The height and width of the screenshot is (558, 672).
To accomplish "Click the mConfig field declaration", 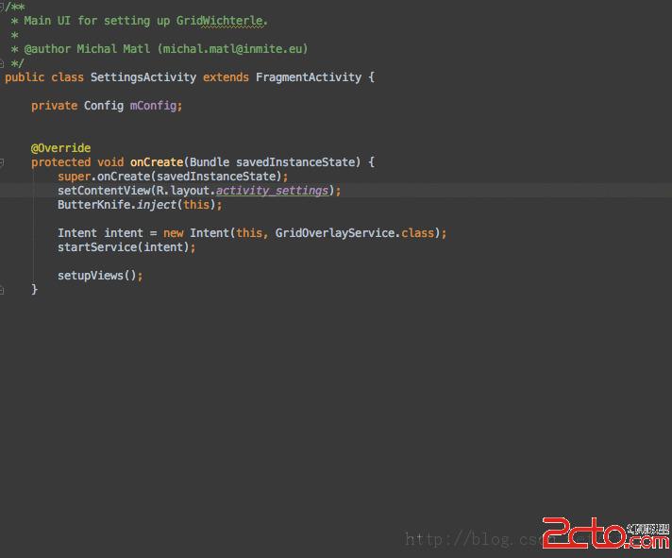I will [x=154, y=106].
